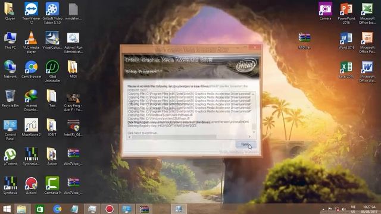Viewport: 381px width, 214px height.
Task: Click the log list's scroll-up arrow
Action: (x=254, y=94)
